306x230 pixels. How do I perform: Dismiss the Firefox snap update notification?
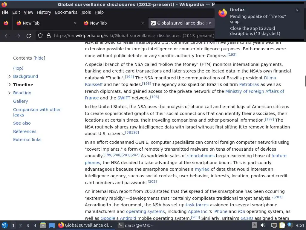coord(297,10)
